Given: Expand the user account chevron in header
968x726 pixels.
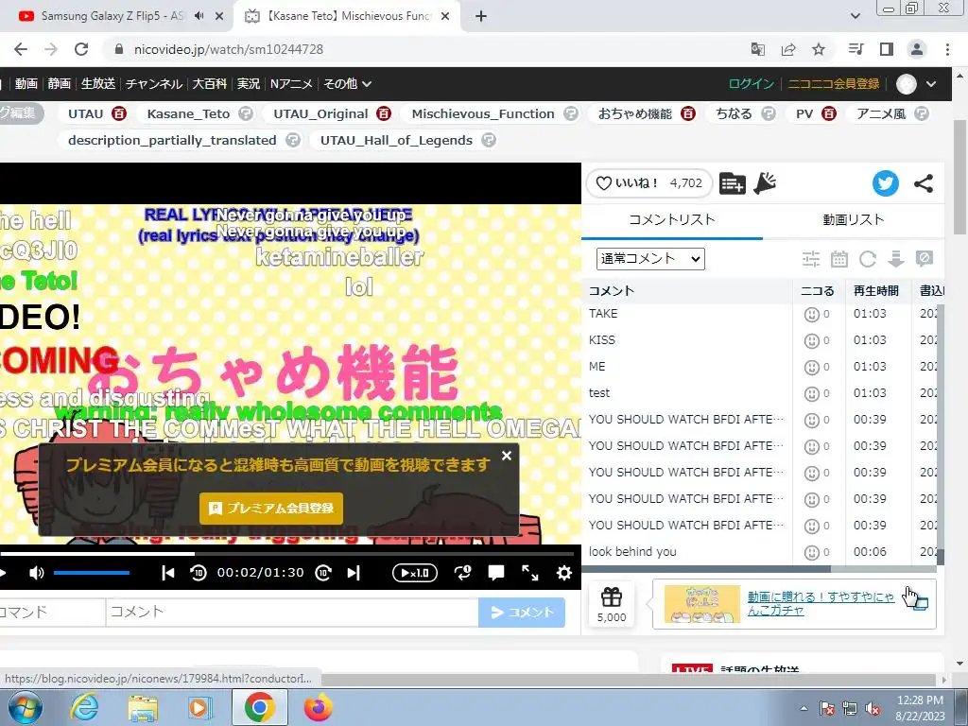Looking at the screenshot, I should (x=931, y=84).
